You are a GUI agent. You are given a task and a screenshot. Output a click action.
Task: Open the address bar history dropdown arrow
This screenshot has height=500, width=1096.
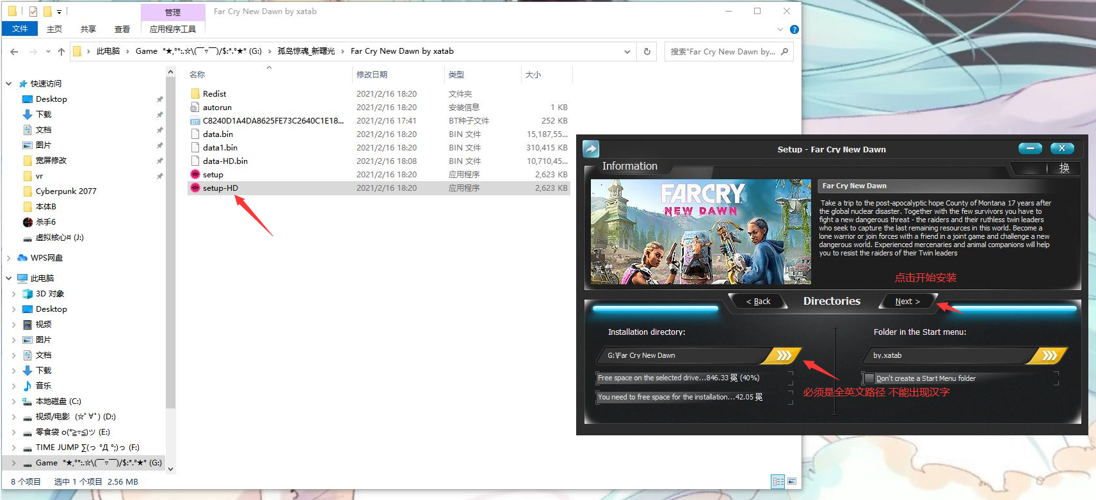(627, 51)
